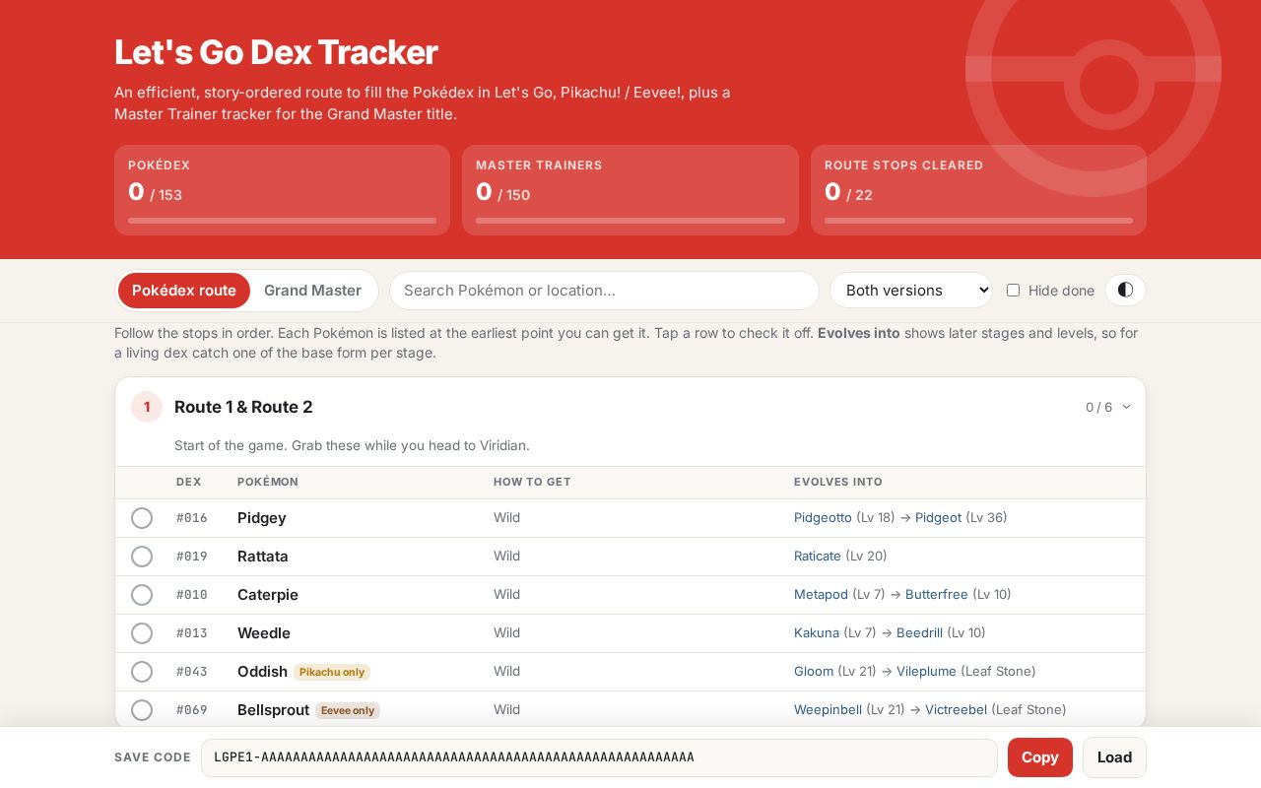Copy the save code
Screen dimensions: 1261x788
click(1039, 757)
